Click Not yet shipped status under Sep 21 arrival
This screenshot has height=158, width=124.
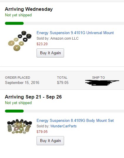coord(18,103)
